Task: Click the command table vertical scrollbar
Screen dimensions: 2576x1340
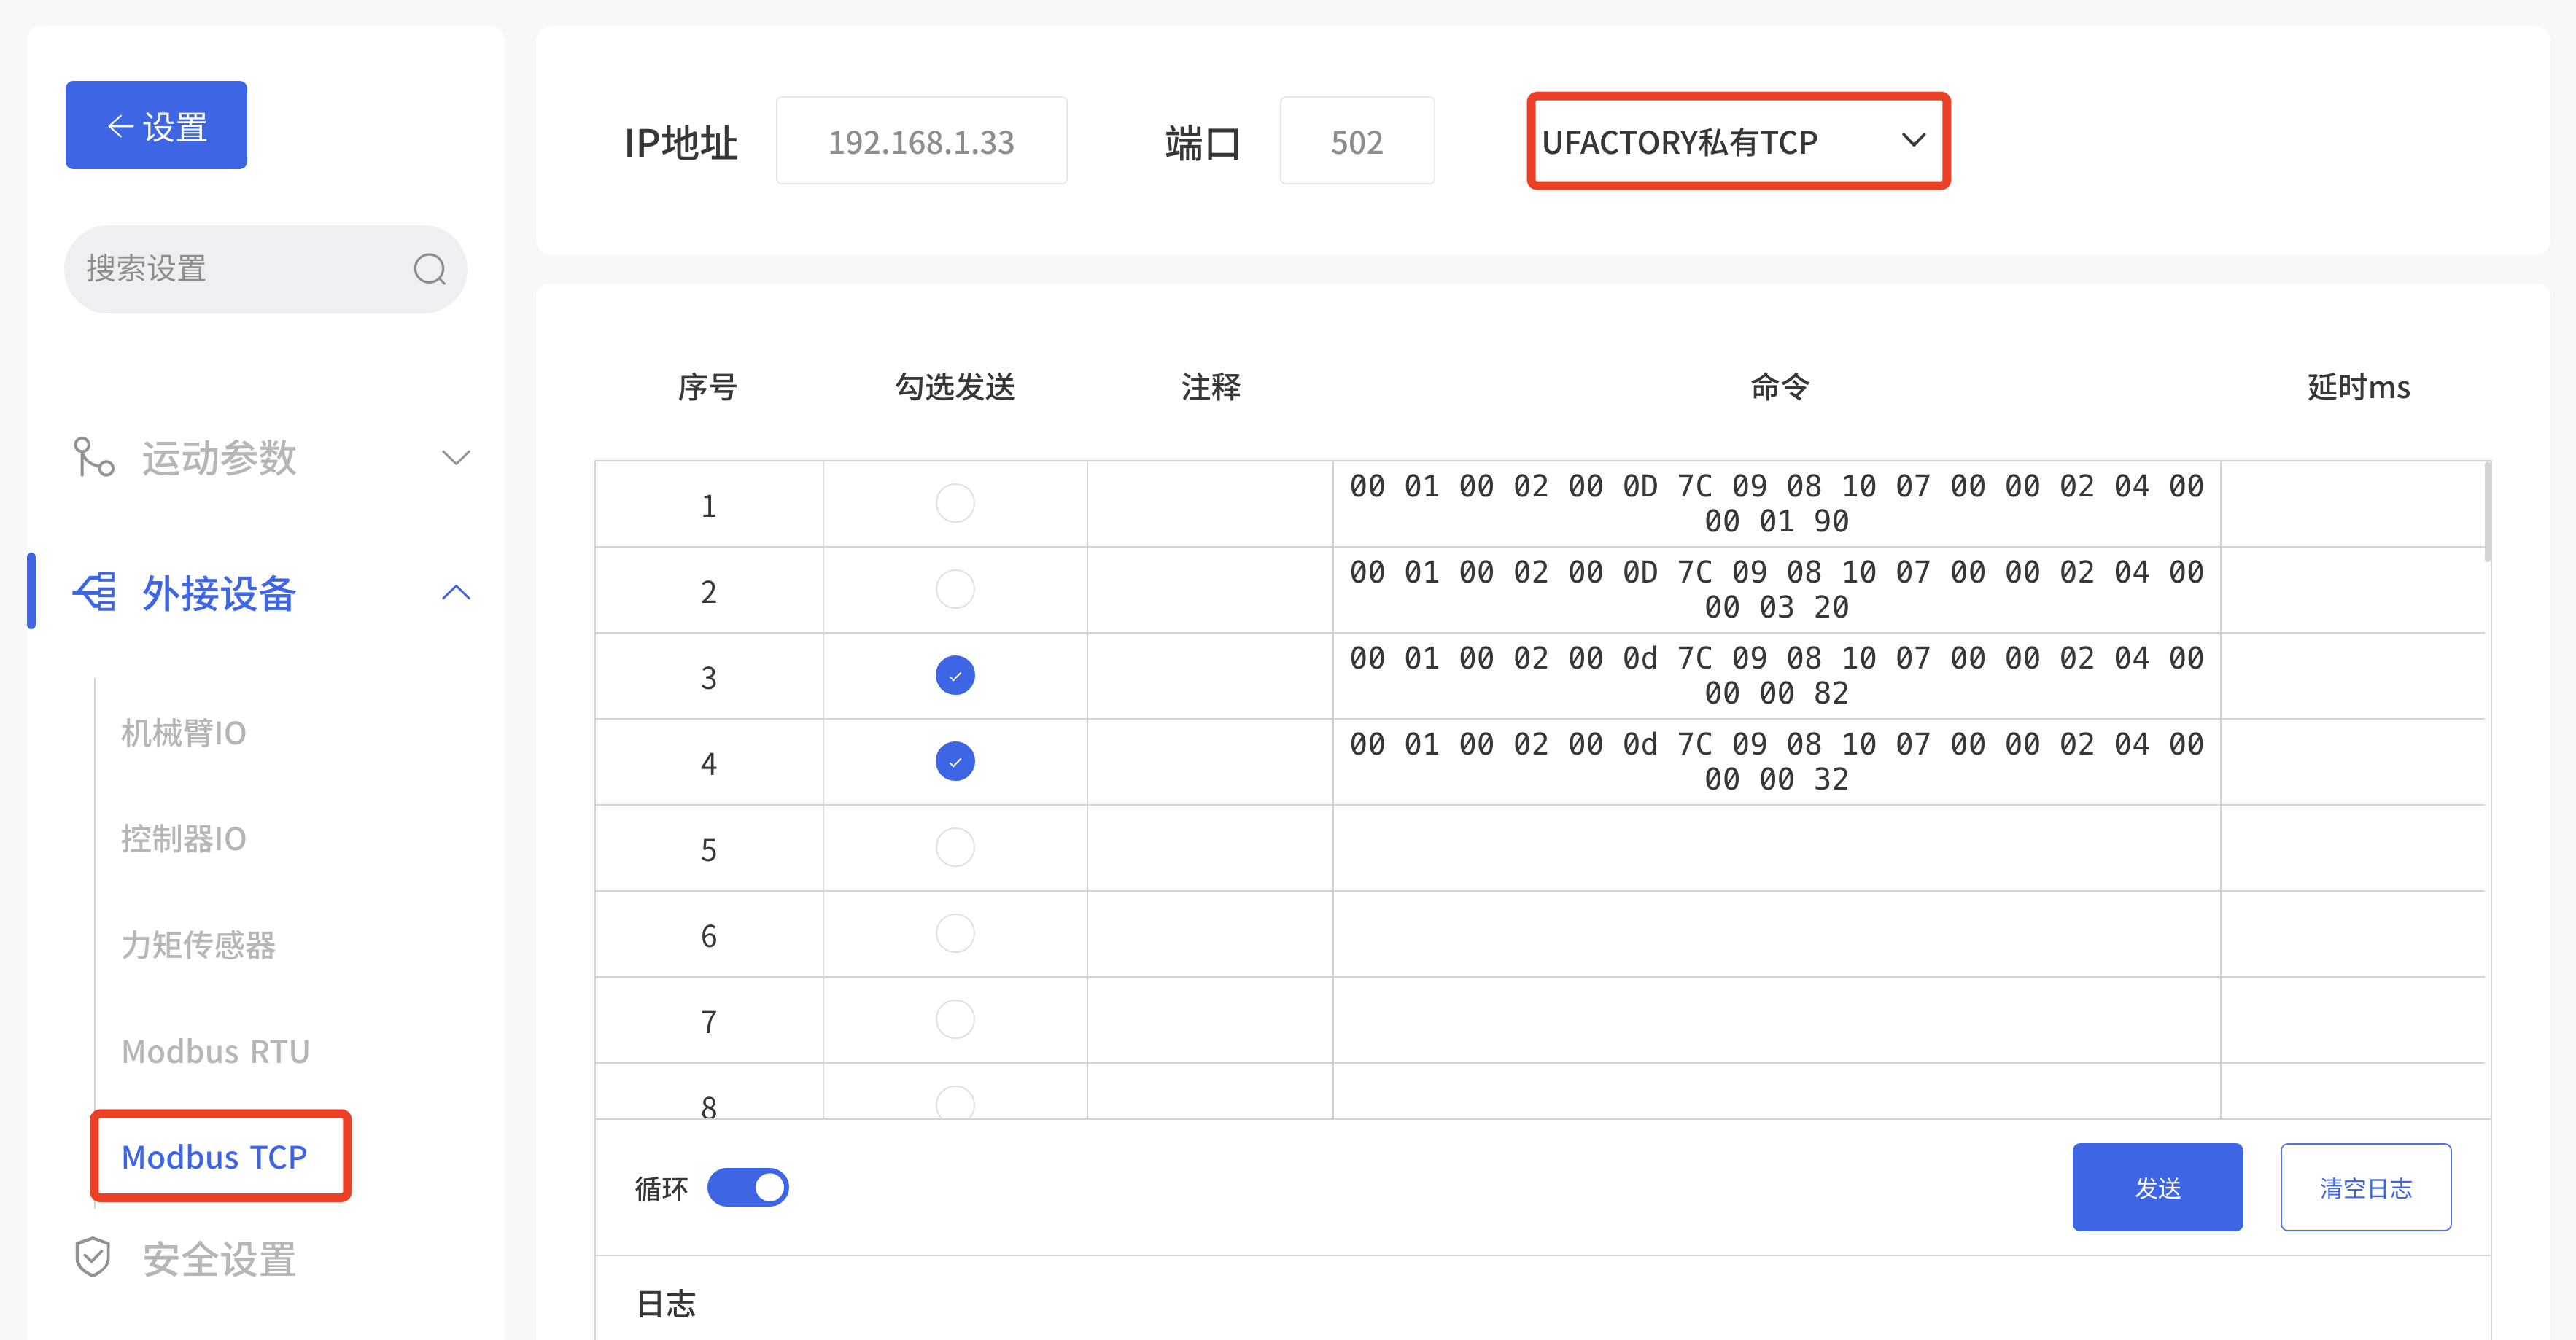Action: 2486,512
